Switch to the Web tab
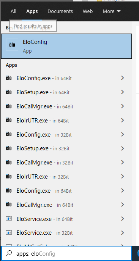 [88, 11]
